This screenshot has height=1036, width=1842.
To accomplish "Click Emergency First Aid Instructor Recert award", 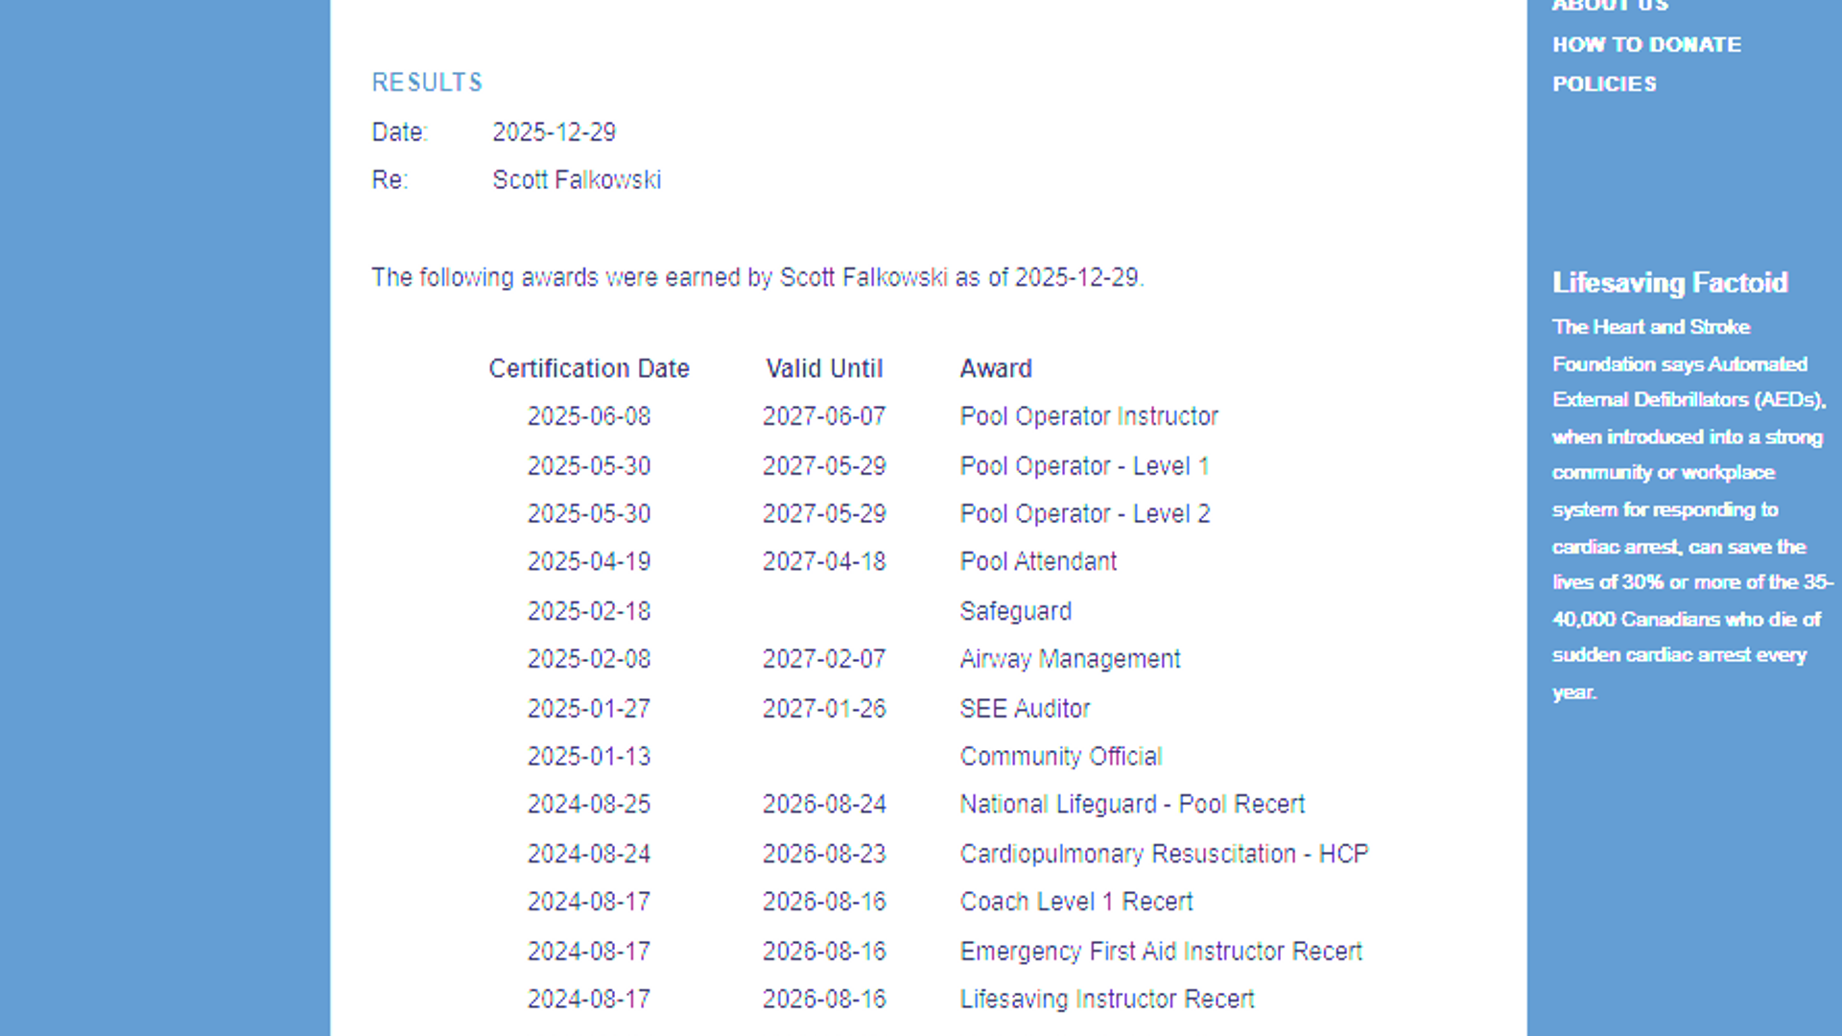I will click(1161, 952).
